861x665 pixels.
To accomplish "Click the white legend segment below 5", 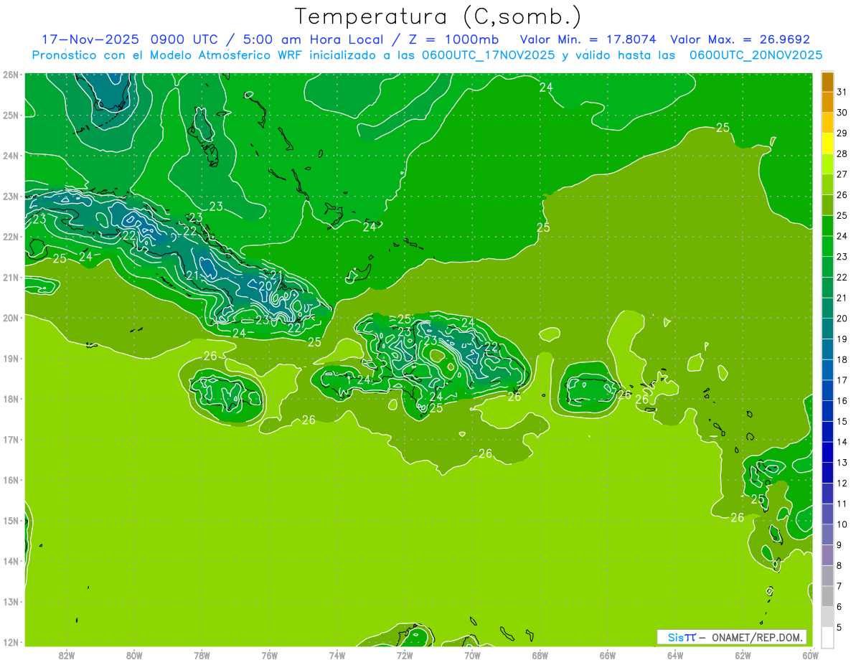I will point(827,637).
